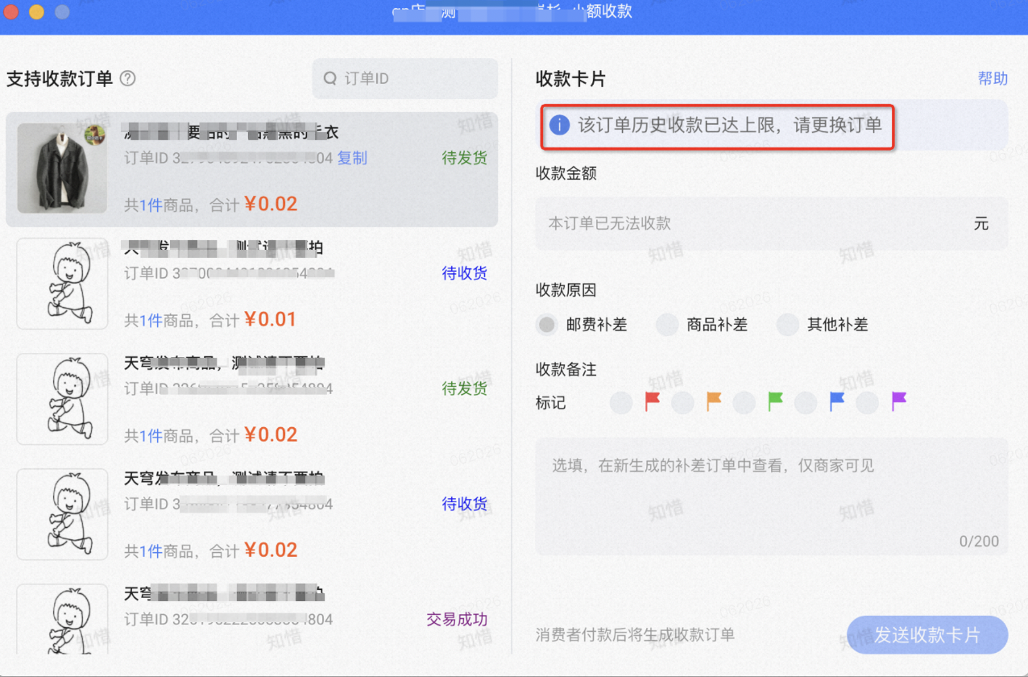Viewport: 1028px width, 677px height.
Task: Tick the radio circle before green flag
Action: 744,402
